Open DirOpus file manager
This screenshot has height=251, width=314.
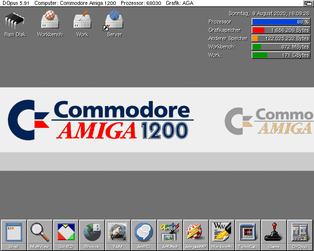pos(300,235)
